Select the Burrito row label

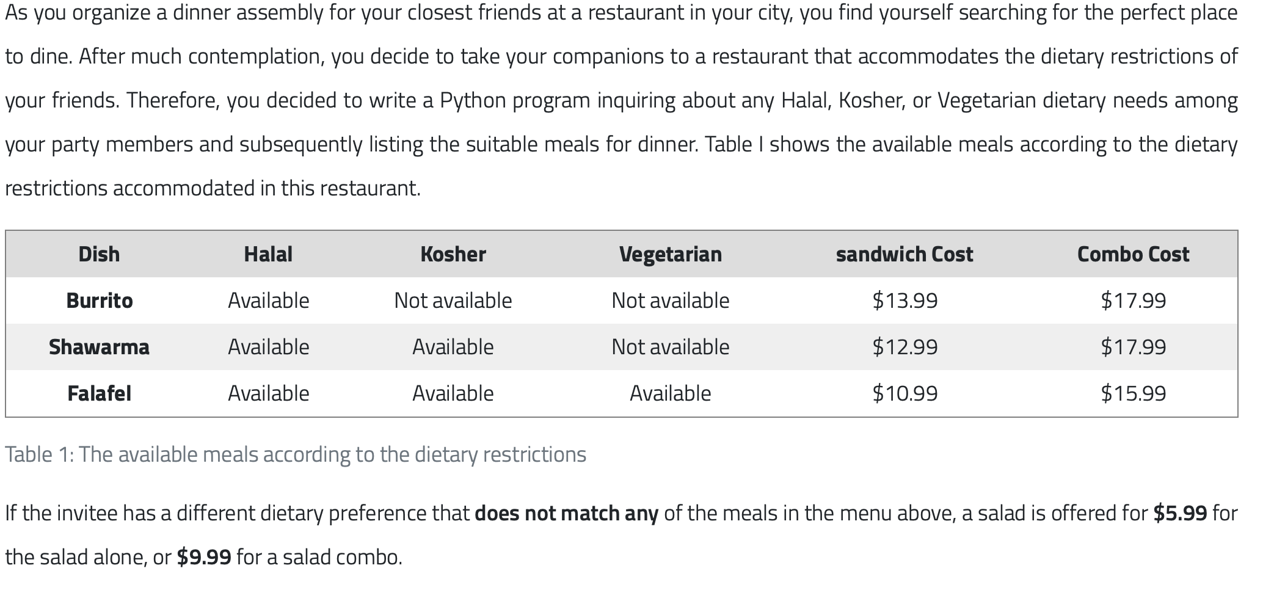(99, 300)
